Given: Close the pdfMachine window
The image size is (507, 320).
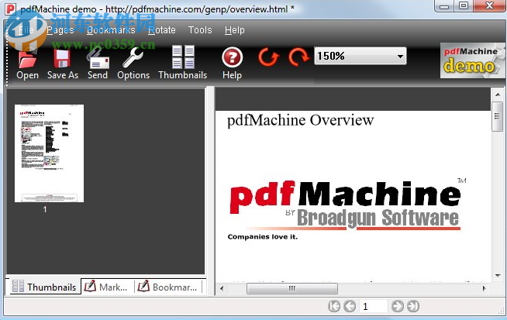Looking at the screenshot, I should 489,6.
